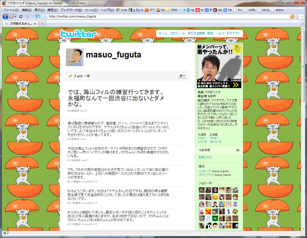Open the 'tc' bookmark
Viewport: 307px width, 238px height.
click(x=200, y=10)
